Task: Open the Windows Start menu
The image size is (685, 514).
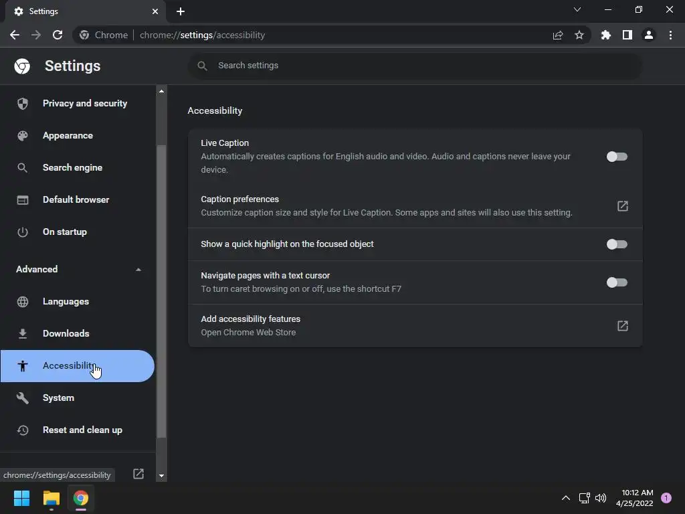Action: tap(21, 498)
